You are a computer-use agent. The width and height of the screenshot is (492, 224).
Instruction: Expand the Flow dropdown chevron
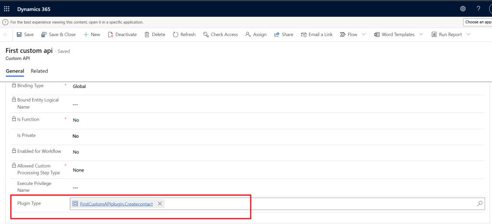[x=364, y=35]
